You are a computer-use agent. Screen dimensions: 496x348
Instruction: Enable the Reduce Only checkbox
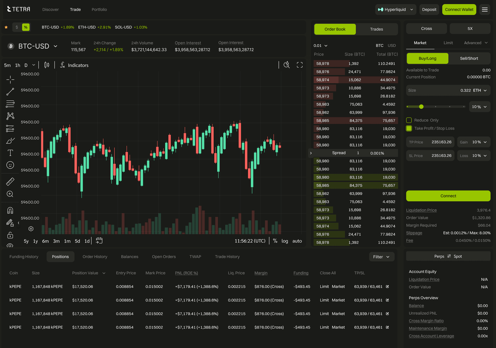409,120
